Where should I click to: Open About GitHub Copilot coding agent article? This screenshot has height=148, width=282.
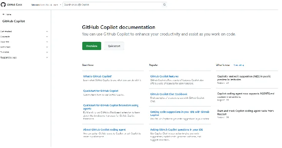coord(104,129)
